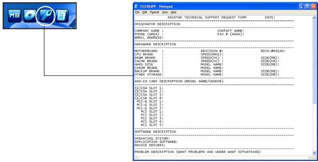Click the 'SIZE(KB):' text
This screenshot has width=318, height=162.
coord(270,61)
